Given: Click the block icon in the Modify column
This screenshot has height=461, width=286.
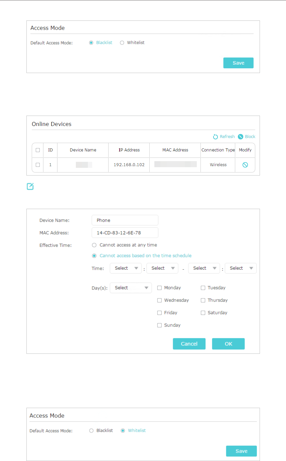Looking at the screenshot, I should [245, 165].
